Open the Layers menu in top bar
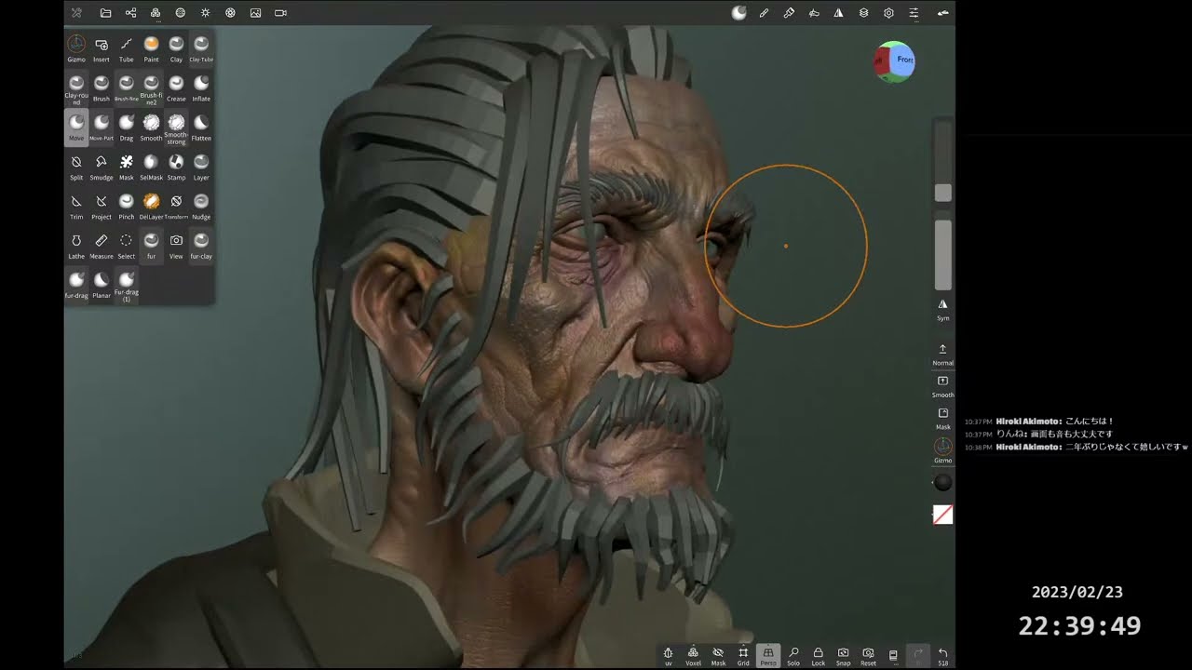Screen dimensions: 1192x670 pyautogui.click(x=863, y=13)
